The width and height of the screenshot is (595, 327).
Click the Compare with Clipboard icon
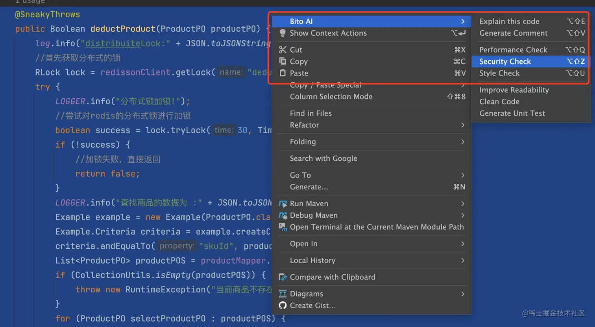(x=283, y=277)
